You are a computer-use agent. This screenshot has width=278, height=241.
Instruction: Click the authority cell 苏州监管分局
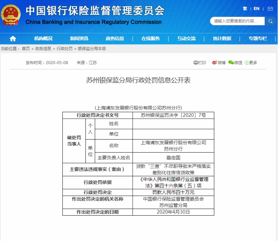click(173, 202)
